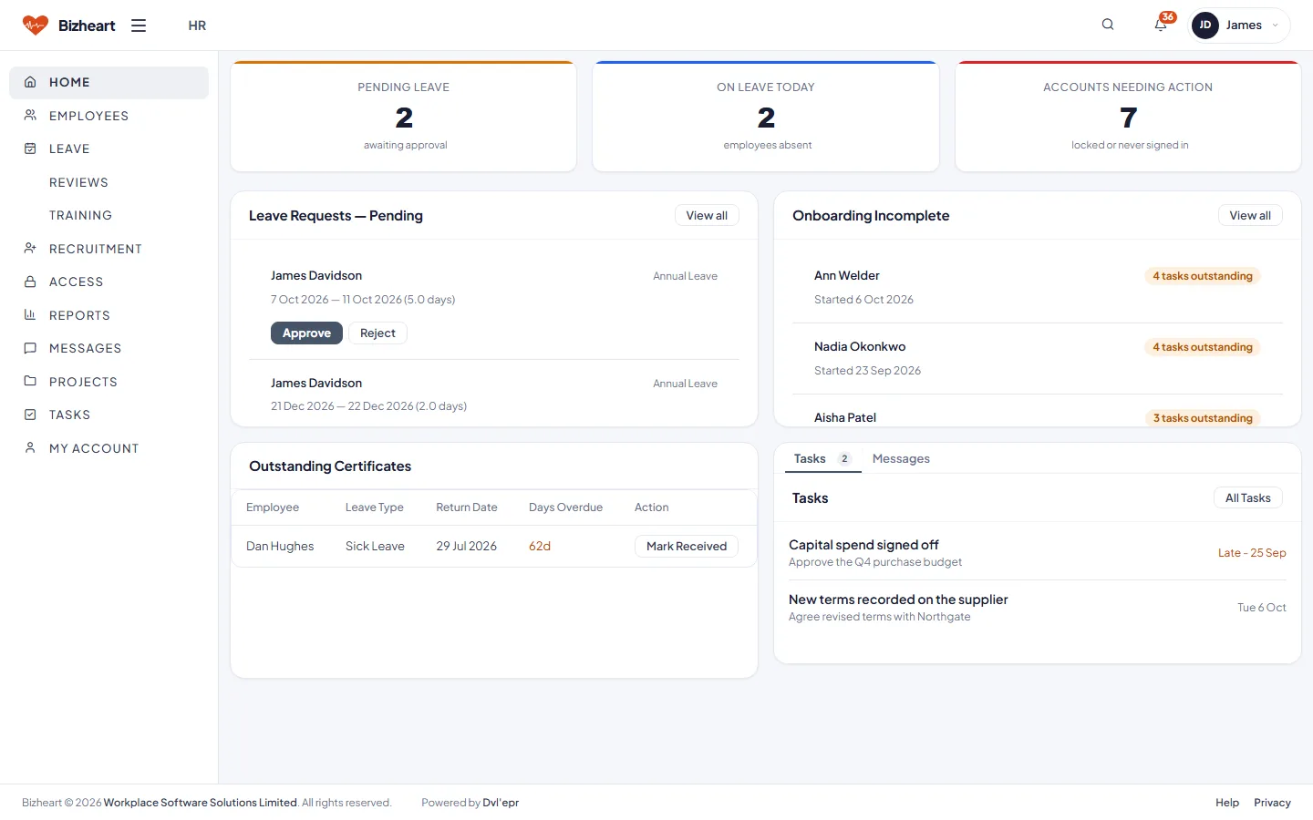The width and height of the screenshot is (1313, 820).
Task: Toggle the hamburger sidebar menu icon
Action: coord(139,26)
